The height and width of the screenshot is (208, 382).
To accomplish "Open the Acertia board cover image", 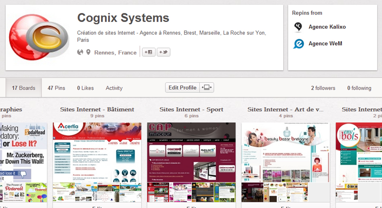I will pyautogui.click(x=97, y=152).
